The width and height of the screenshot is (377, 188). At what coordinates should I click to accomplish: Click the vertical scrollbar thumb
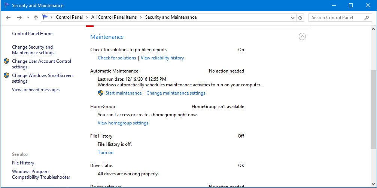click(373, 110)
